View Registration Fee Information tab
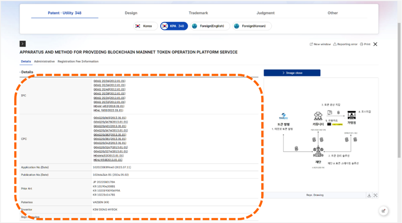The width and height of the screenshot is (402, 223). (78, 62)
